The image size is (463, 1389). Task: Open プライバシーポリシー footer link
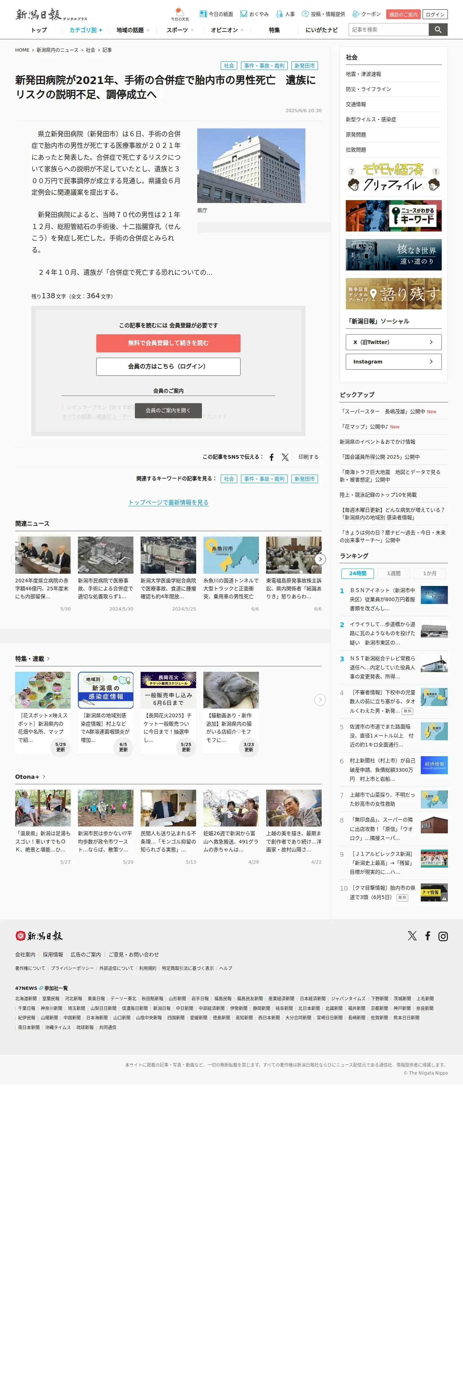(x=72, y=969)
